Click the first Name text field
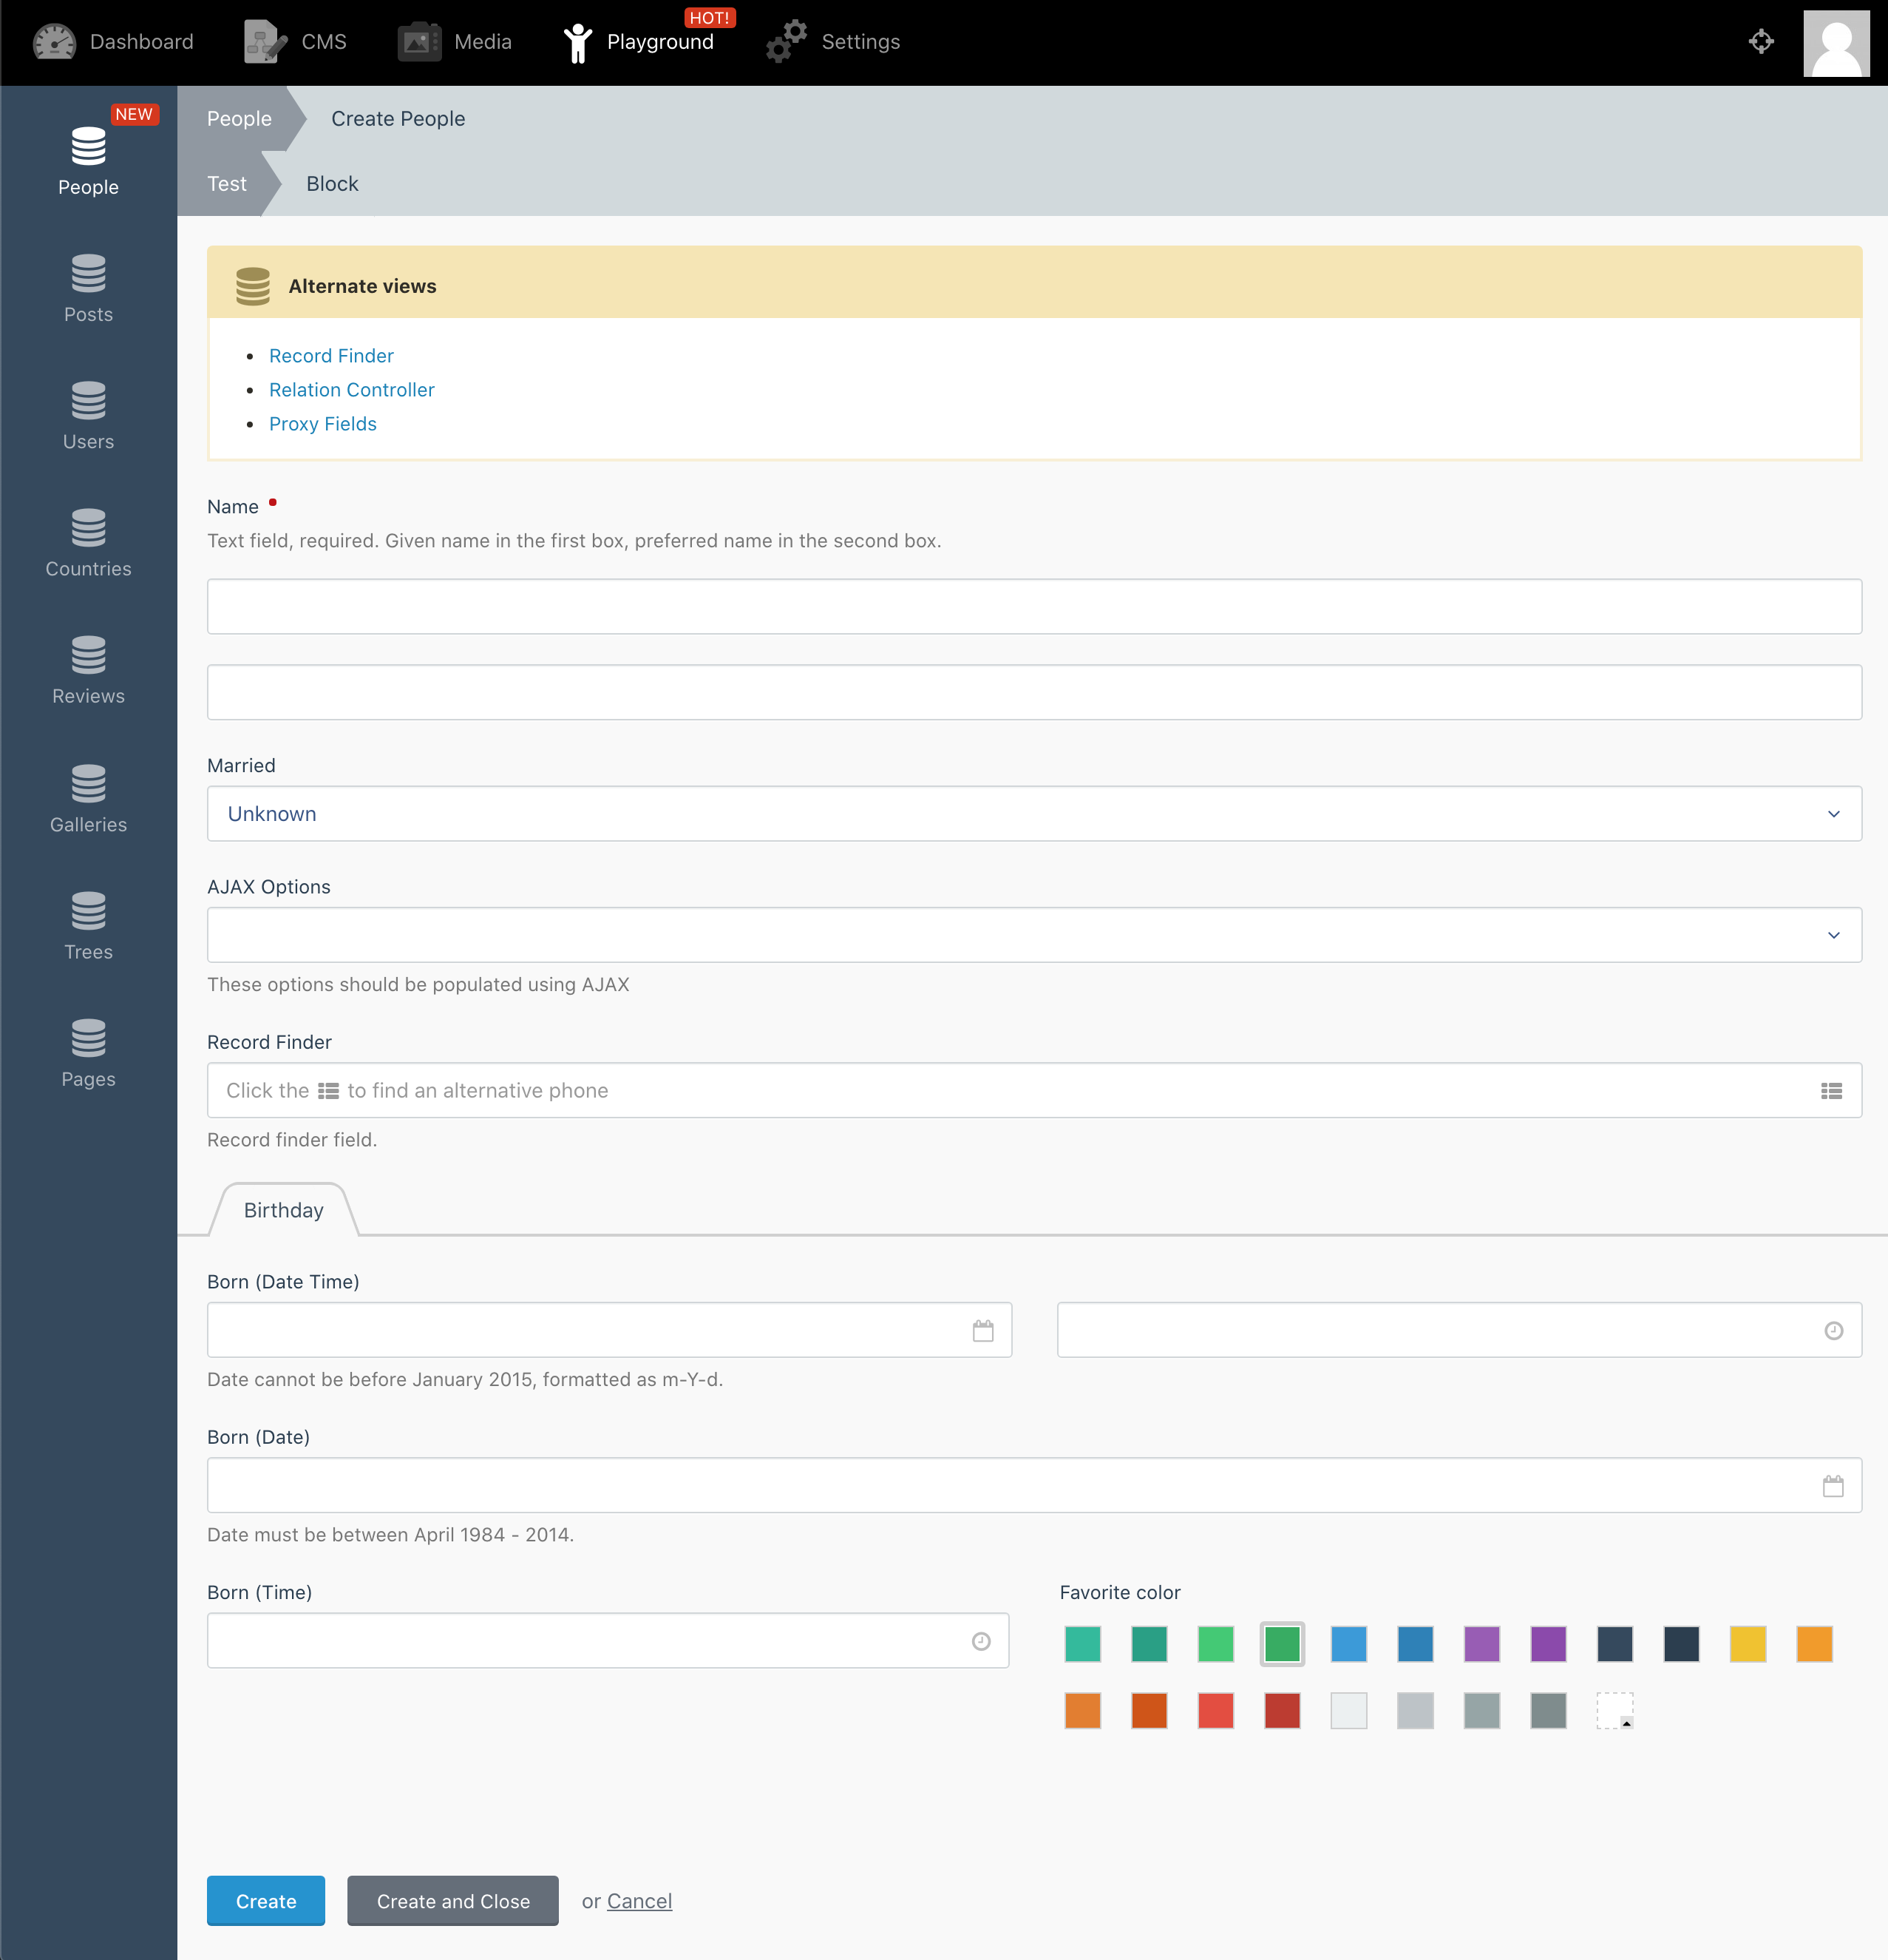Viewport: 1888px width, 1960px height. [x=1033, y=606]
